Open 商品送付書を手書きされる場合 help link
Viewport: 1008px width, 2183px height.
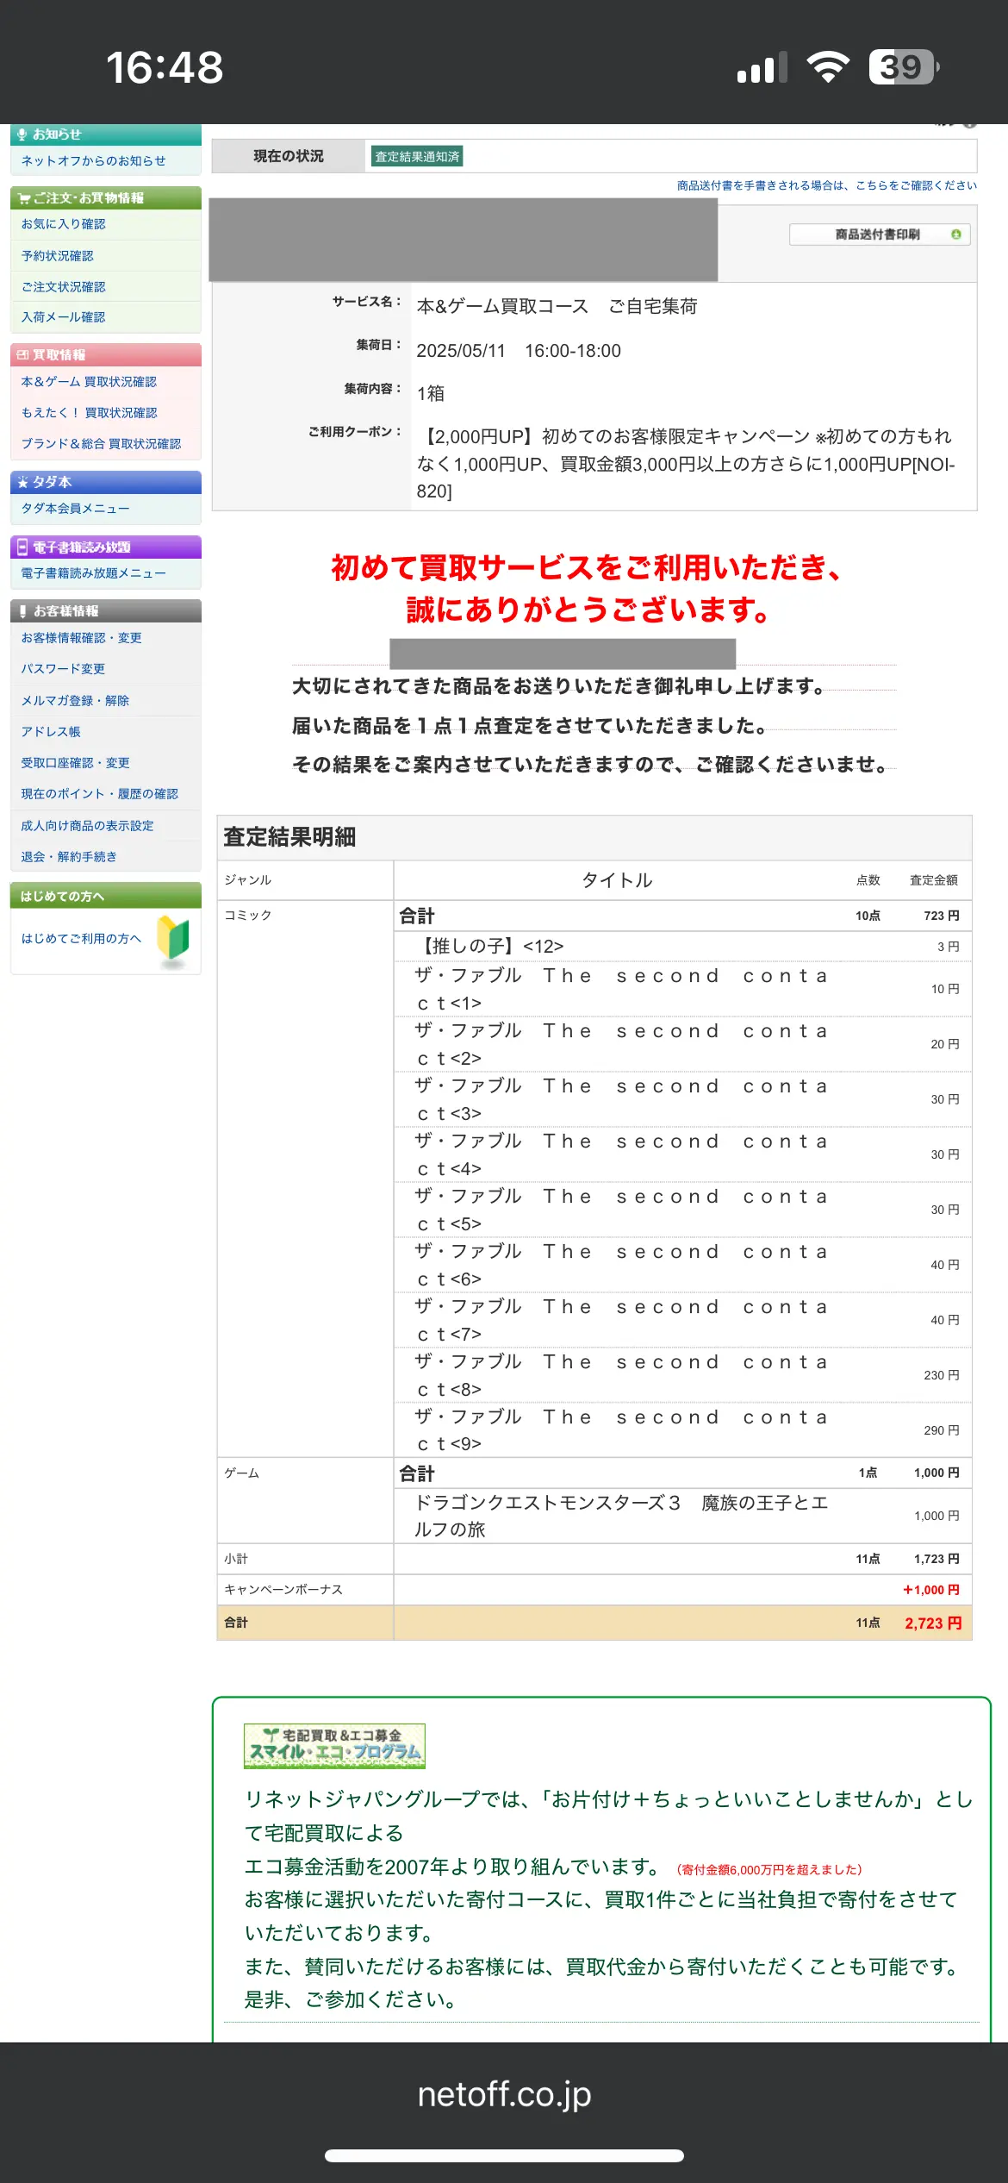click(x=827, y=185)
